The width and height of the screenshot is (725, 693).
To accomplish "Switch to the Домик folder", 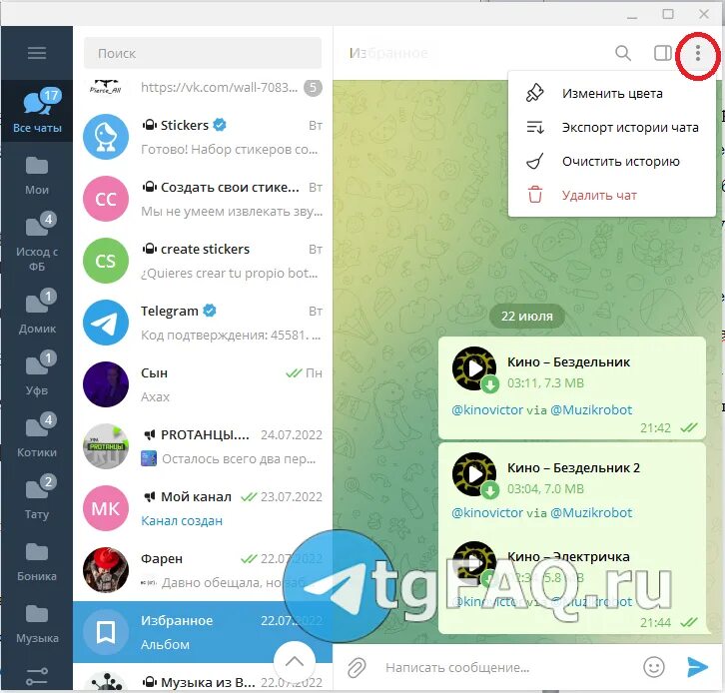I will point(37,313).
